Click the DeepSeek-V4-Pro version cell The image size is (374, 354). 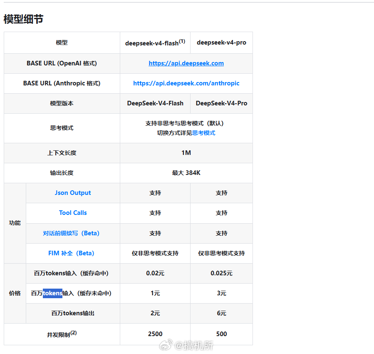click(221, 103)
